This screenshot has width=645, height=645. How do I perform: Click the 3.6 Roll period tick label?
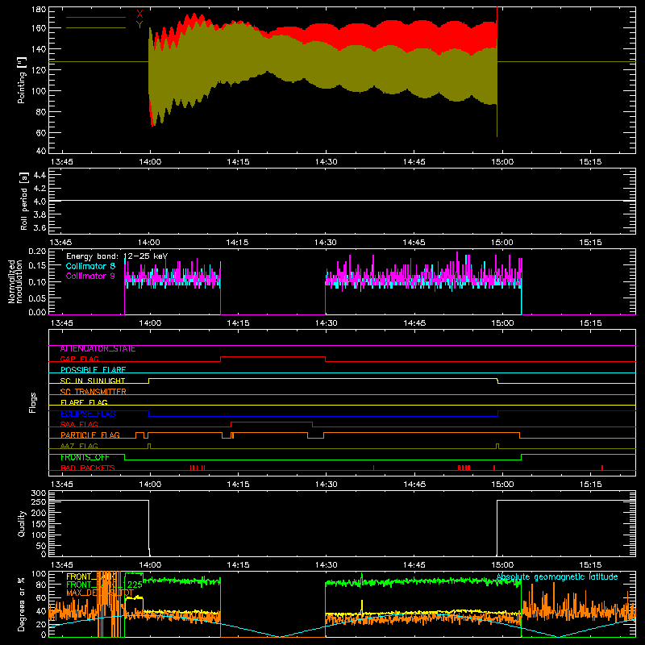click(40, 228)
